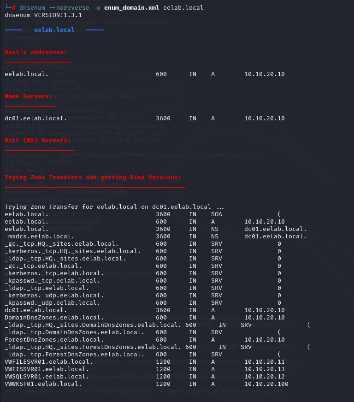
Task: Click _kpasswd._udp.eelab.local. record
Action: coord(52,303)
